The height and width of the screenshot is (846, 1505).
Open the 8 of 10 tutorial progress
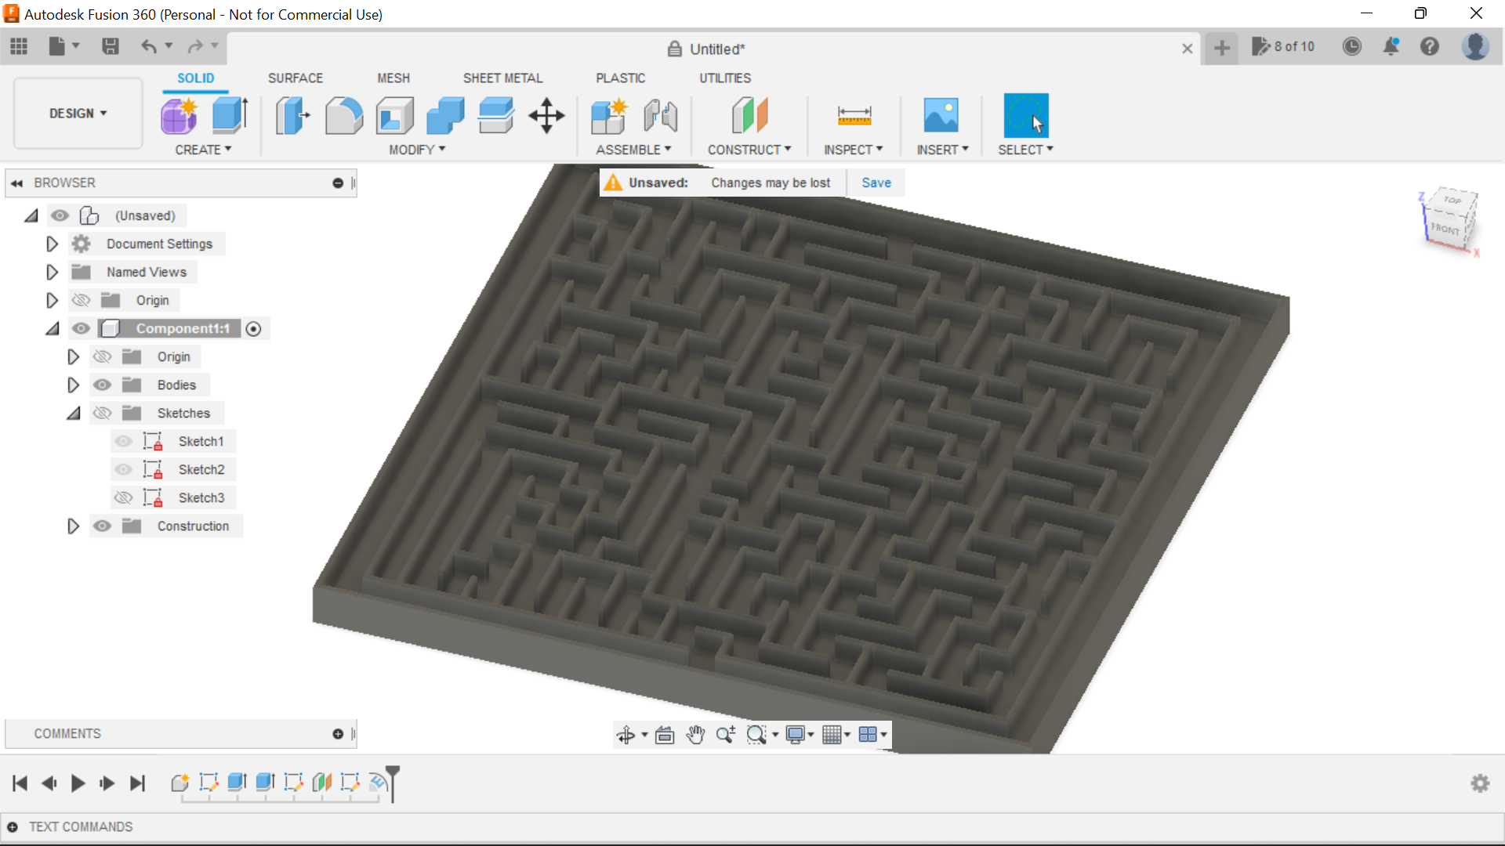tap(1284, 46)
